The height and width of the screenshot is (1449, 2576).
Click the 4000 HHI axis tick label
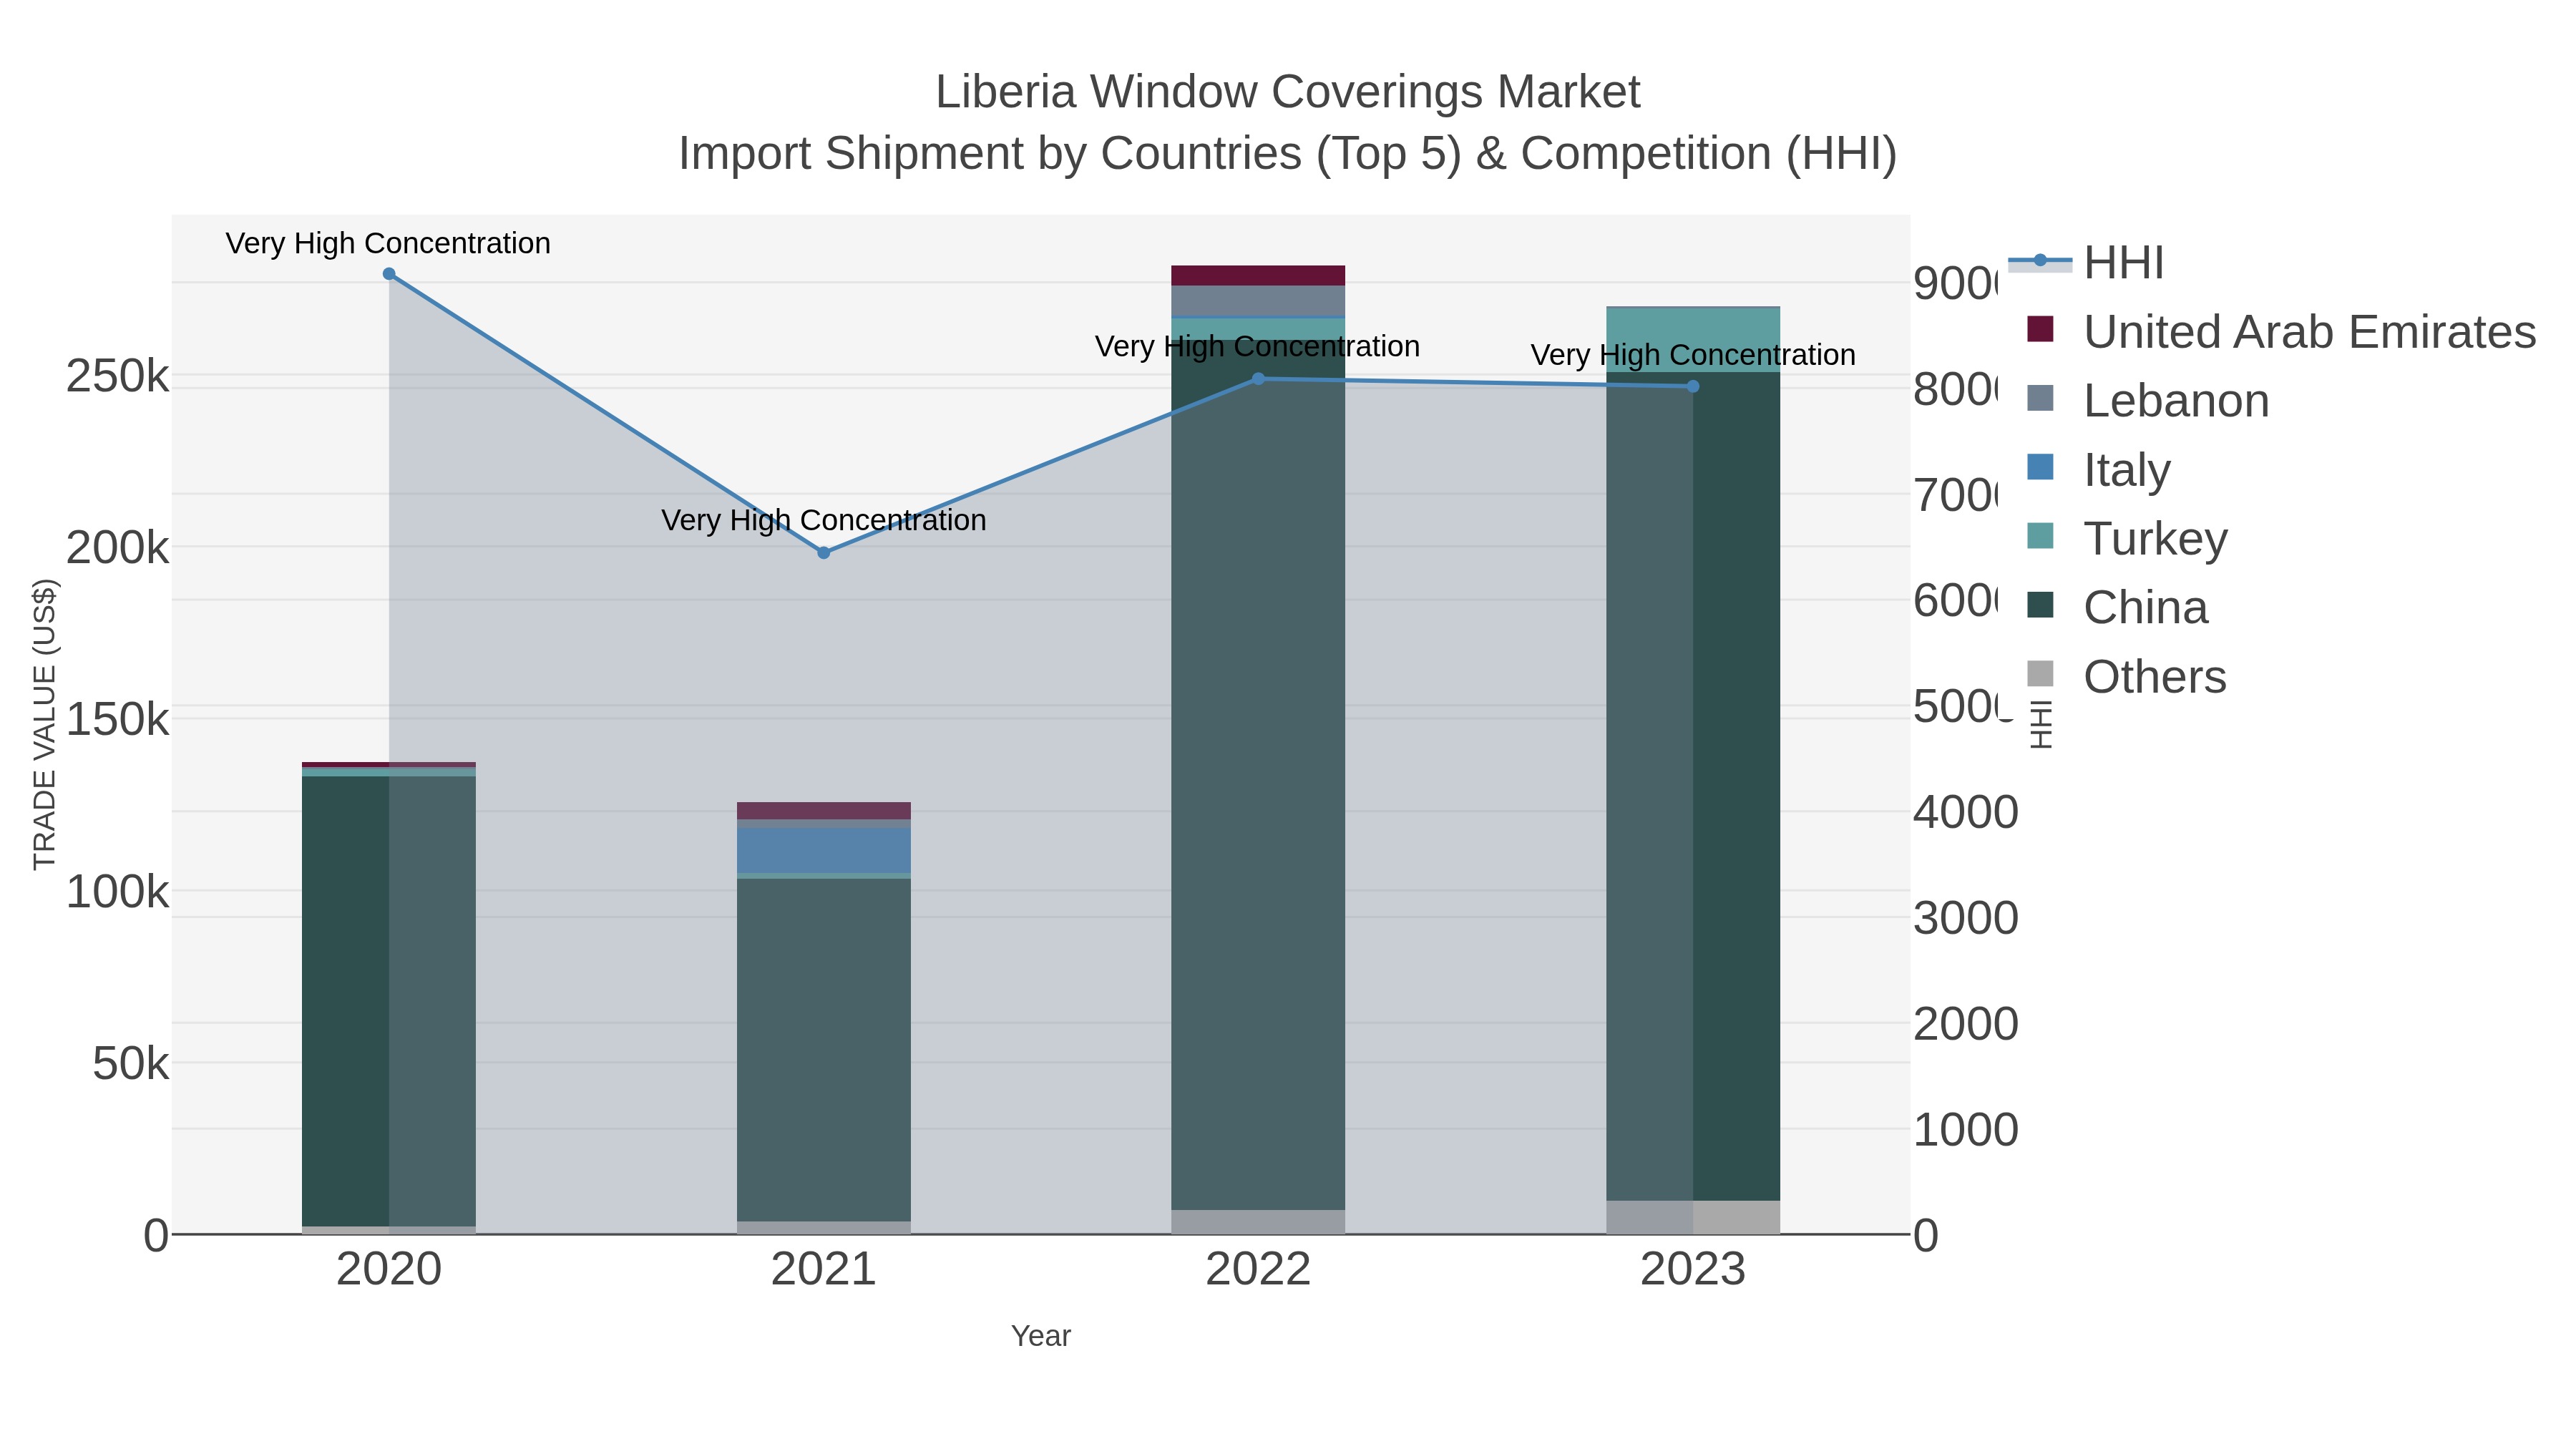click(x=1966, y=812)
